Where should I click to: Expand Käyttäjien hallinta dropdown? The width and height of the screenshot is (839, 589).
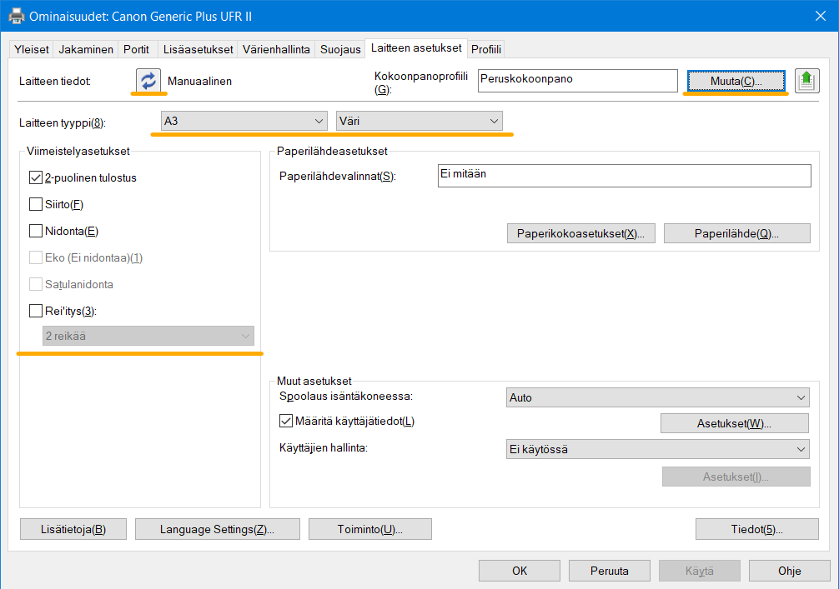click(x=657, y=449)
